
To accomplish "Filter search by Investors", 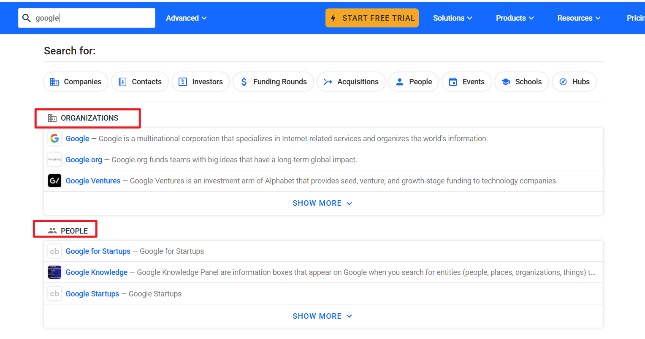I will (201, 82).
